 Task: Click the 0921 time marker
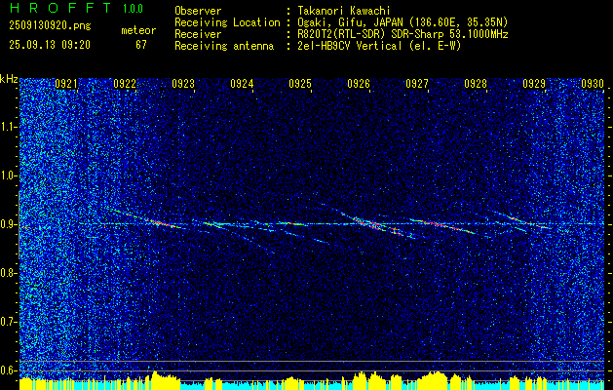pos(66,84)
